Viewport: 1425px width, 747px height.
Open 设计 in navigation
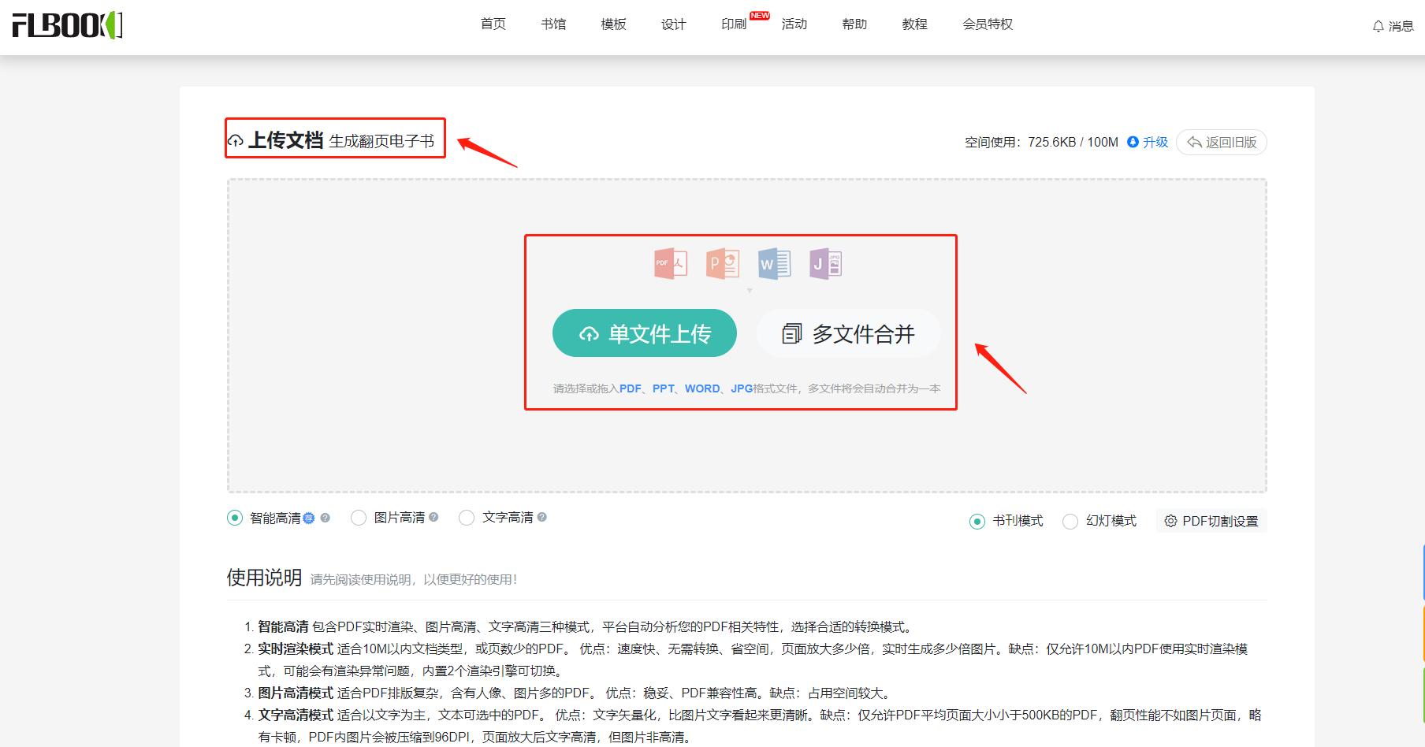674,24
